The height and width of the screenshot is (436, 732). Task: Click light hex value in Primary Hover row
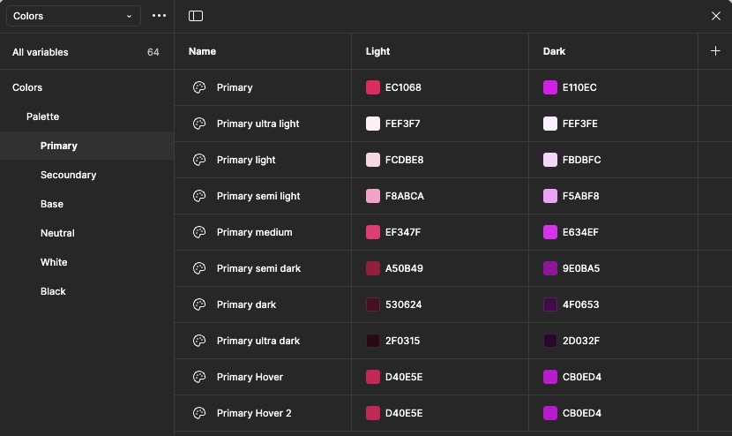click(404, 377)
